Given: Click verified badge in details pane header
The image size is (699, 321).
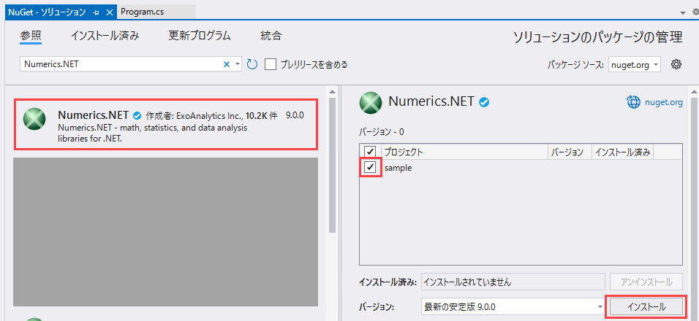Looking at the screenshot, I should [484, 103].
